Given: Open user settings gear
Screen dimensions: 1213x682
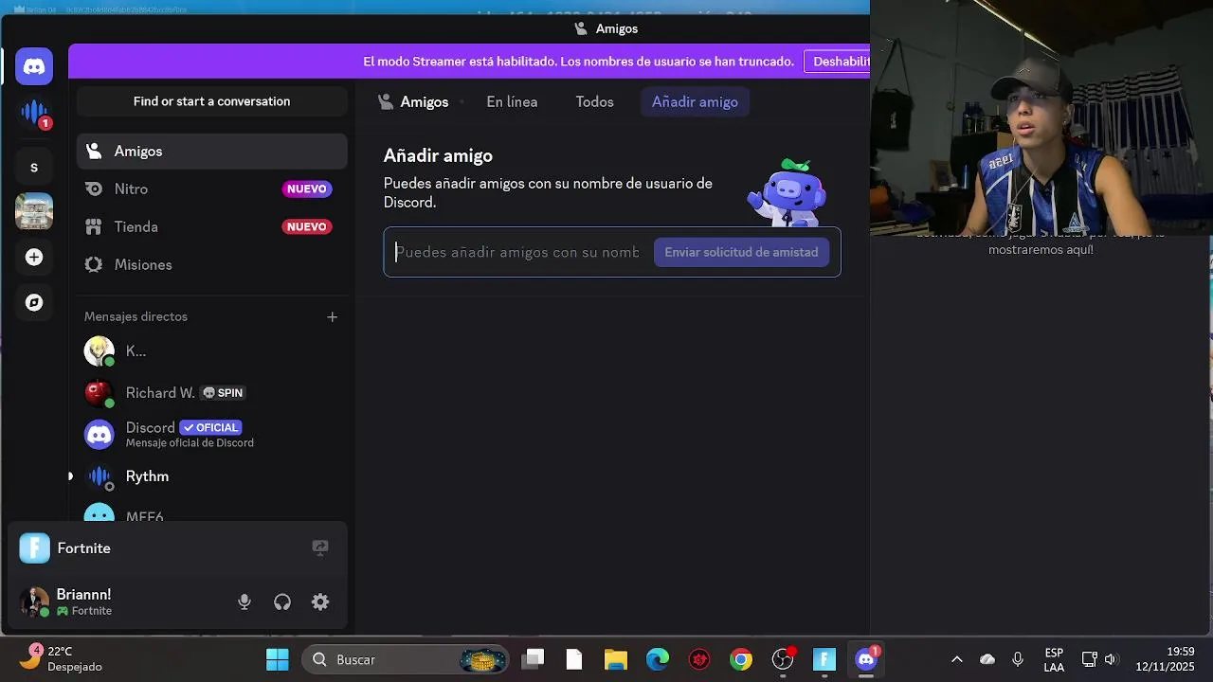Looking at the screenshot, I should (320, 601).
